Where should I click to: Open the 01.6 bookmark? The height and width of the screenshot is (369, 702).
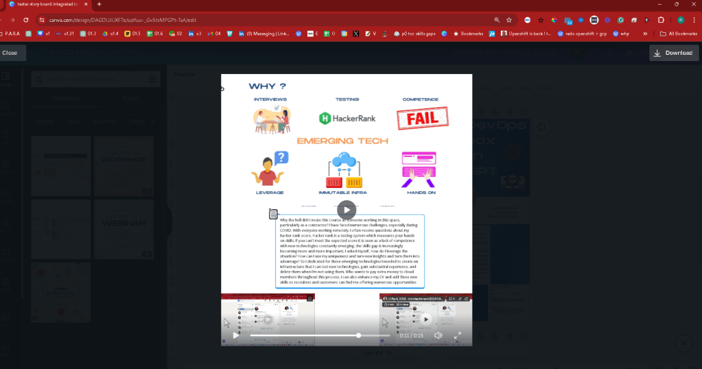(155, 34)
